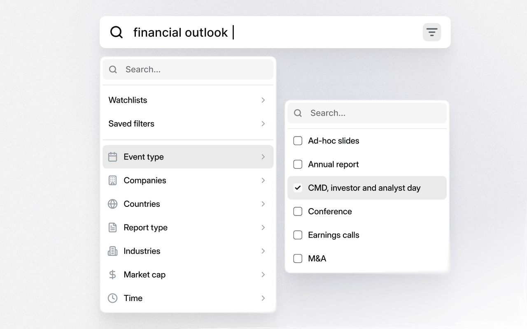Uncheck CMD, investor and analyst day
527x329 pixels.
pyautogui.click(x=298, y=188)
